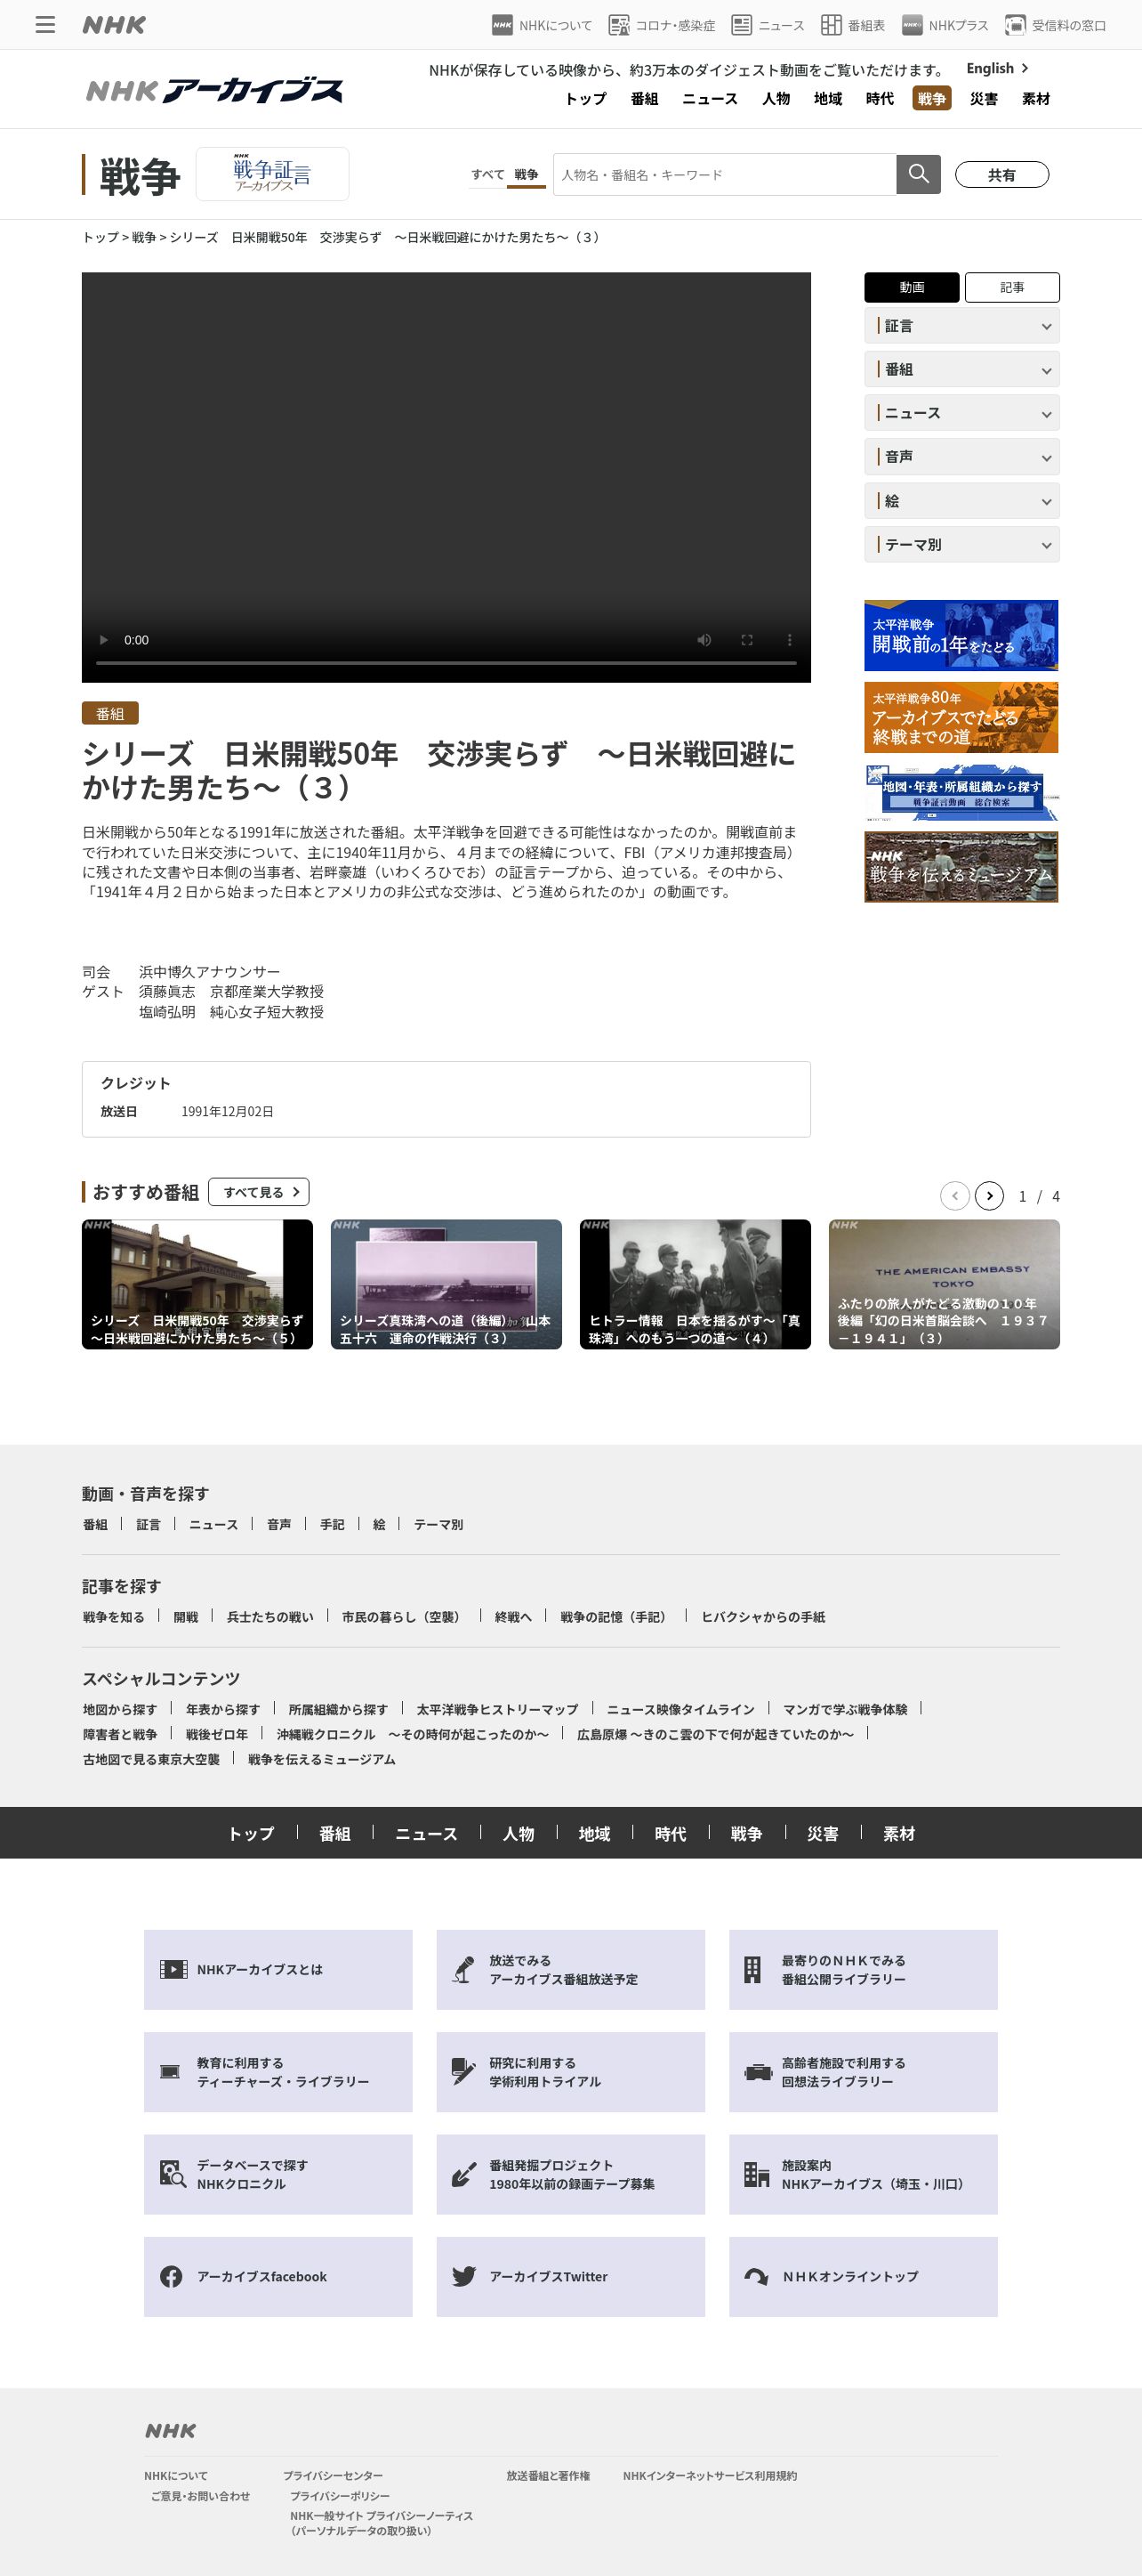
Task: Expand the 音声 sidebar section
Action: pyautogui.click(x=961, y=457)
